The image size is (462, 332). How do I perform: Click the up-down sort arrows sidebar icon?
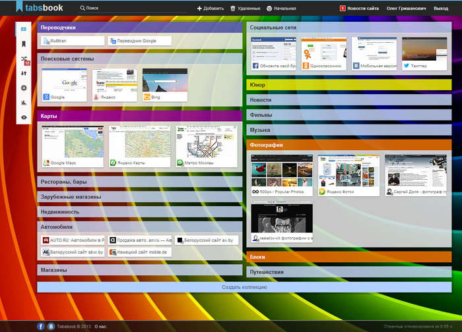[x=24, y=73]
